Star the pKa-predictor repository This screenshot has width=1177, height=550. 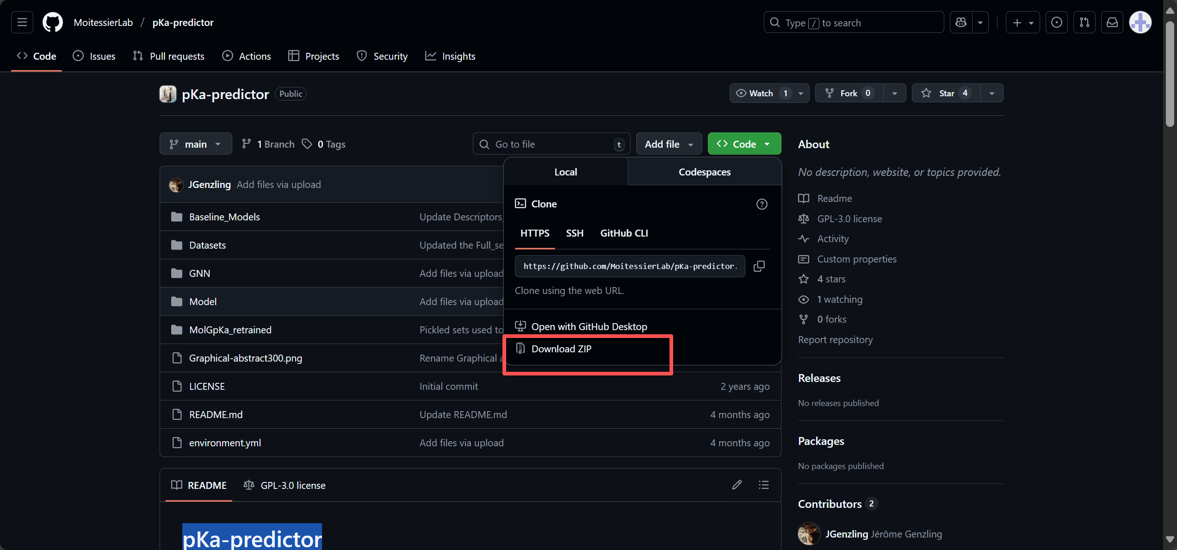(x=946, y=93)
